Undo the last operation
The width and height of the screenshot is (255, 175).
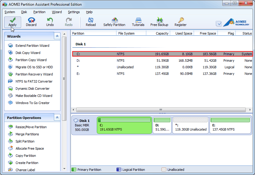tap(50, 22)
